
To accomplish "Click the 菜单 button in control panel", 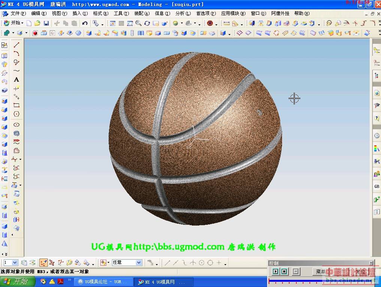I will coord(320,272).
